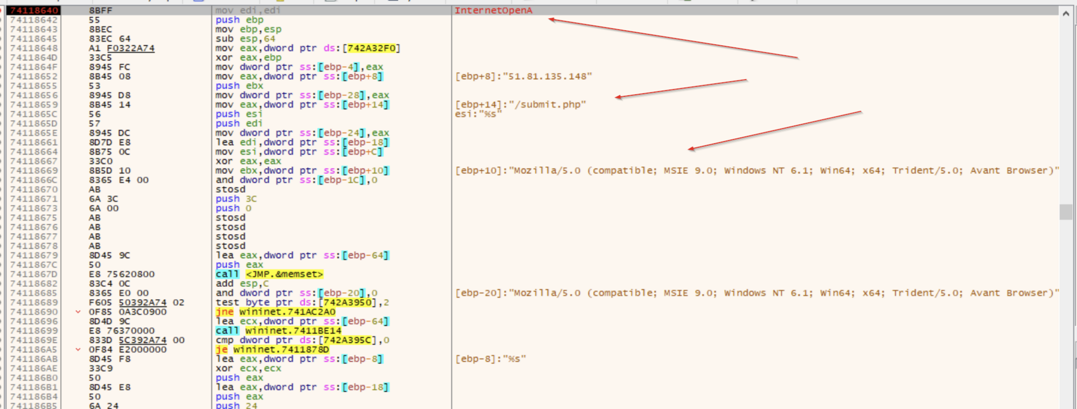The width and height of the screenshot is (1077, 409).
Task: Click the bytes 'E8 75620800'
Action: click(x=122, y=274)
